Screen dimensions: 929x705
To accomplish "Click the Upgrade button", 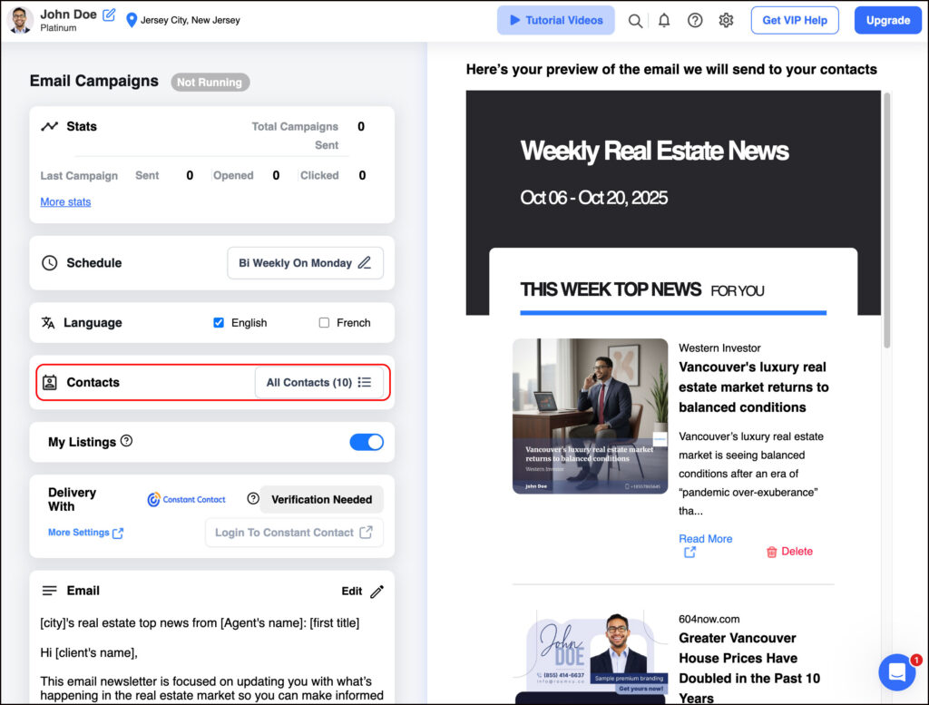I will point(887,20).
